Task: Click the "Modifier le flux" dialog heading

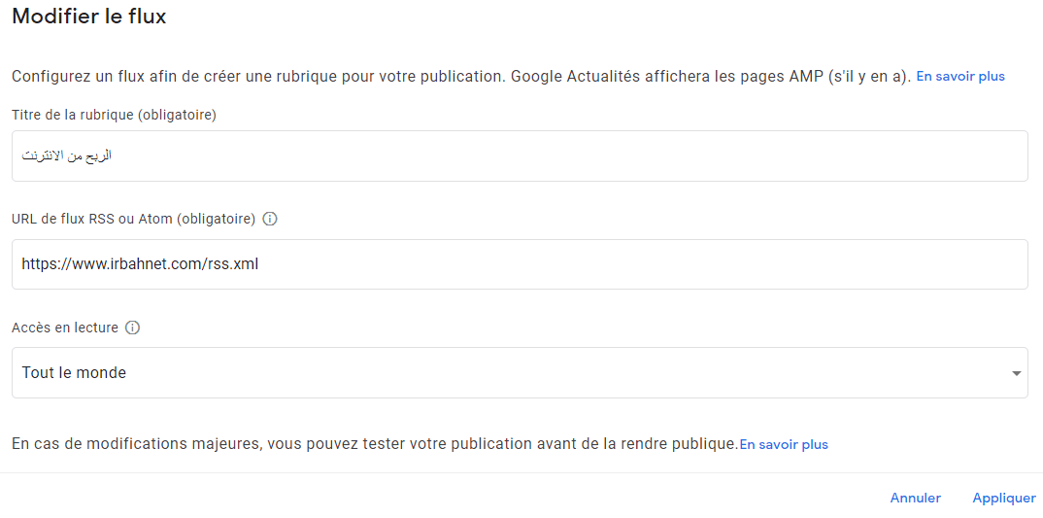Action: pyautogui.click(x=89, y=17)
